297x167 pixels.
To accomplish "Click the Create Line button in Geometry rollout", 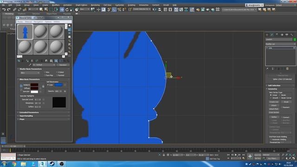I will (274, 102).
